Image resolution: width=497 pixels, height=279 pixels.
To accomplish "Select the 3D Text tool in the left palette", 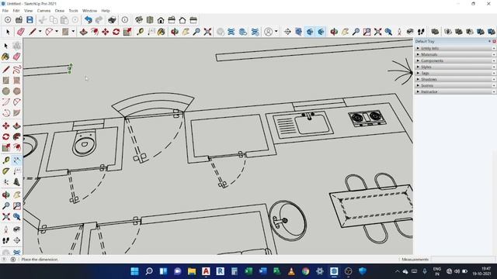I will [x=17, y=182].
